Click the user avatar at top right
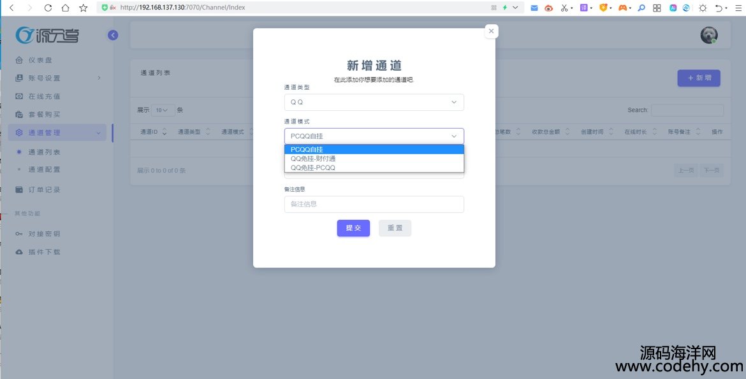This screenshot has width=746, height=379. click(708, 35)
